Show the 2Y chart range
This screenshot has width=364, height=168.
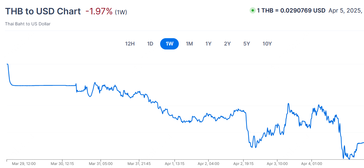click(227, 44)
